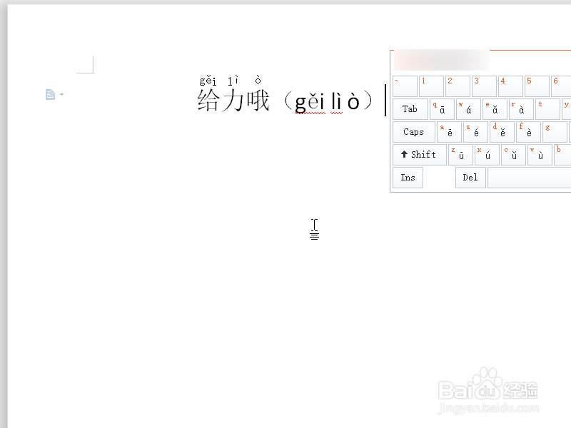Insert é using the s key
571x428 pixels.
coord(475,132)
